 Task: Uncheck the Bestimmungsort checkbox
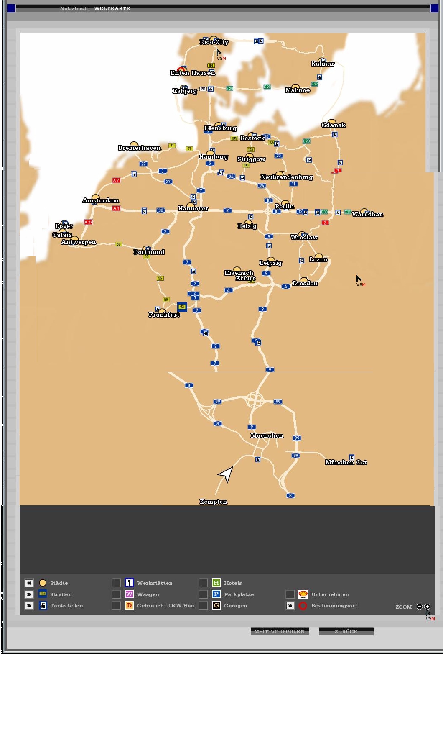coord(290,606)
